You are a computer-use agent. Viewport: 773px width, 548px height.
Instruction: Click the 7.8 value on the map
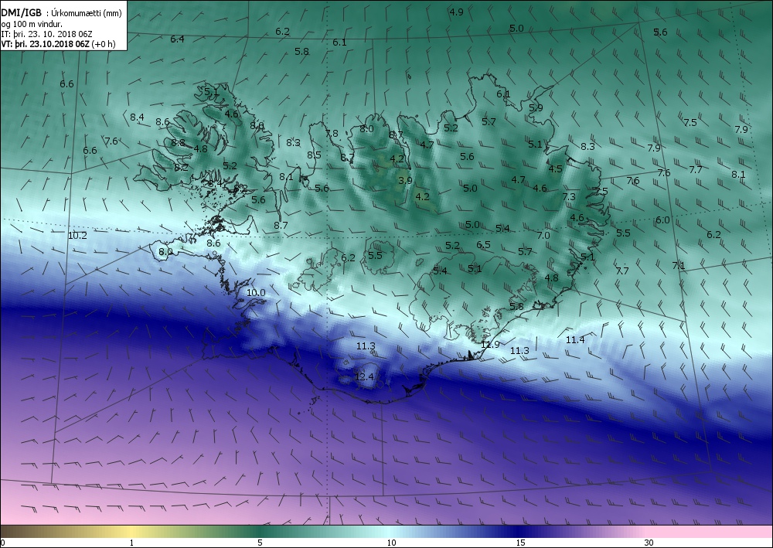tap(332, 134)
